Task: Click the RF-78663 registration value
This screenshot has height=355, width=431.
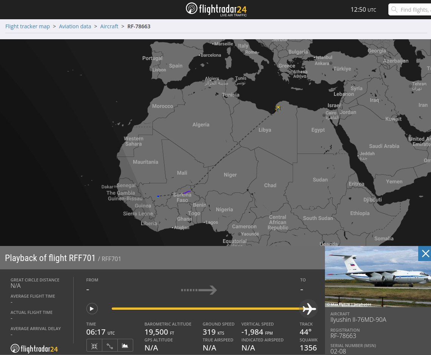Action: coord(343,336)
